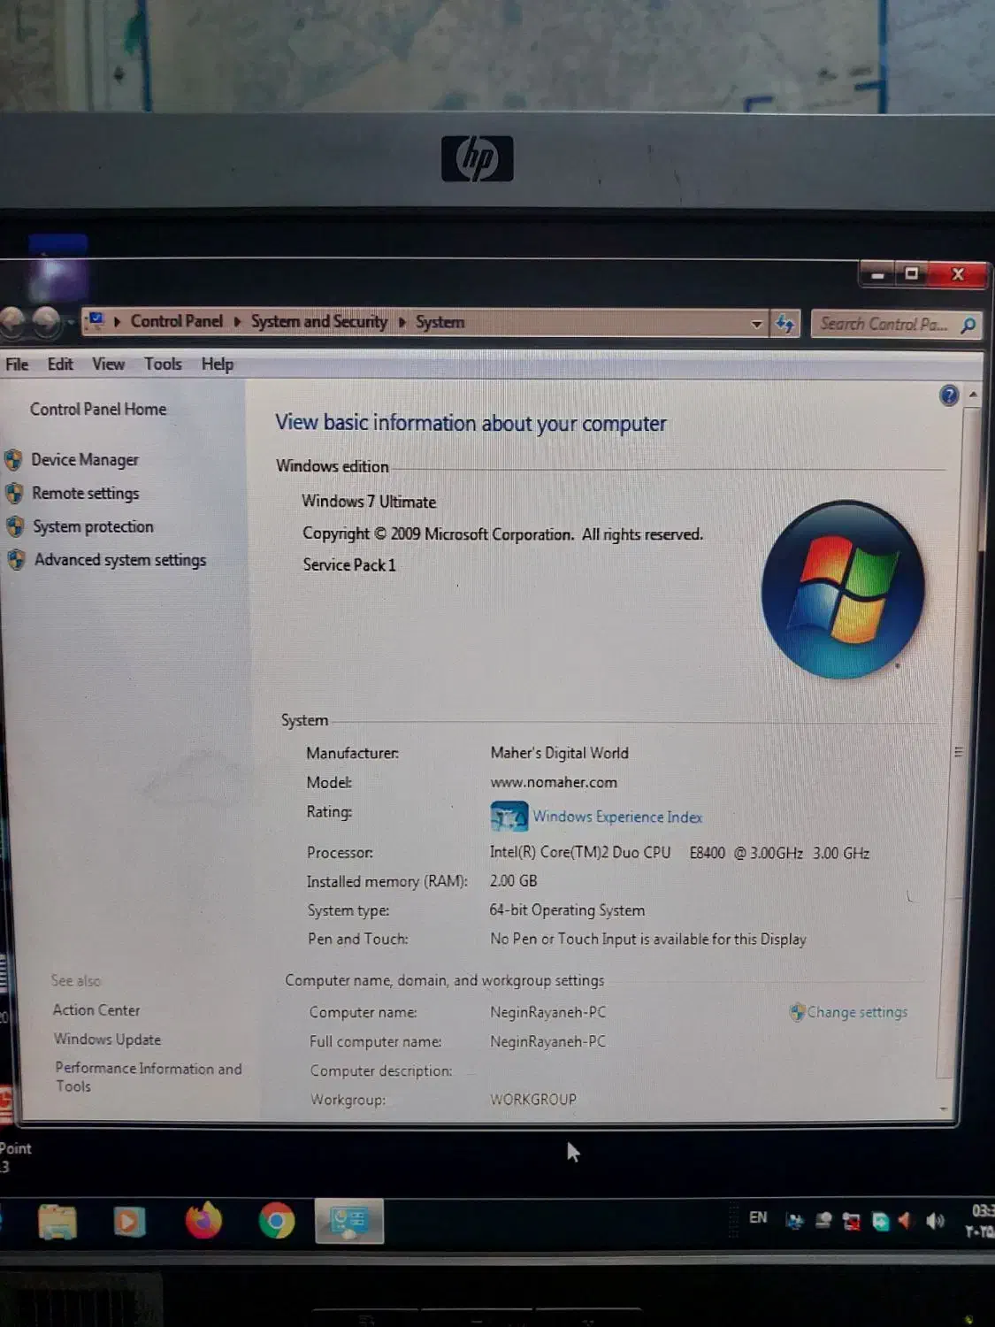Click Change settings link
995x1327 pixels.
tap(857, 1012)
